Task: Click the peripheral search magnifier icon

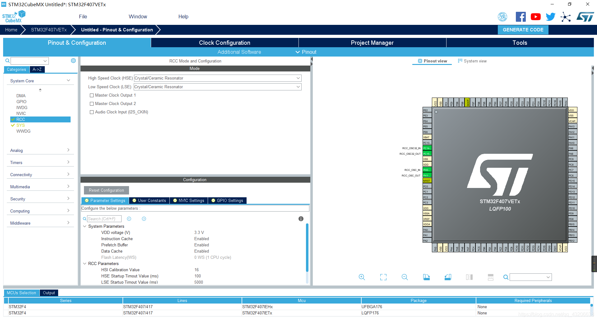Action: click(7, 61)
